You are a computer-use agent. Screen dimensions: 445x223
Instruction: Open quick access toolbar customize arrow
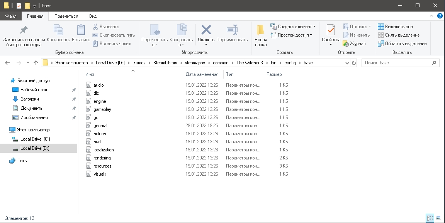34,6
